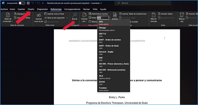Click page number 1 in header
This screenshot has width=198, height=105.
click(x=165, y=38)
